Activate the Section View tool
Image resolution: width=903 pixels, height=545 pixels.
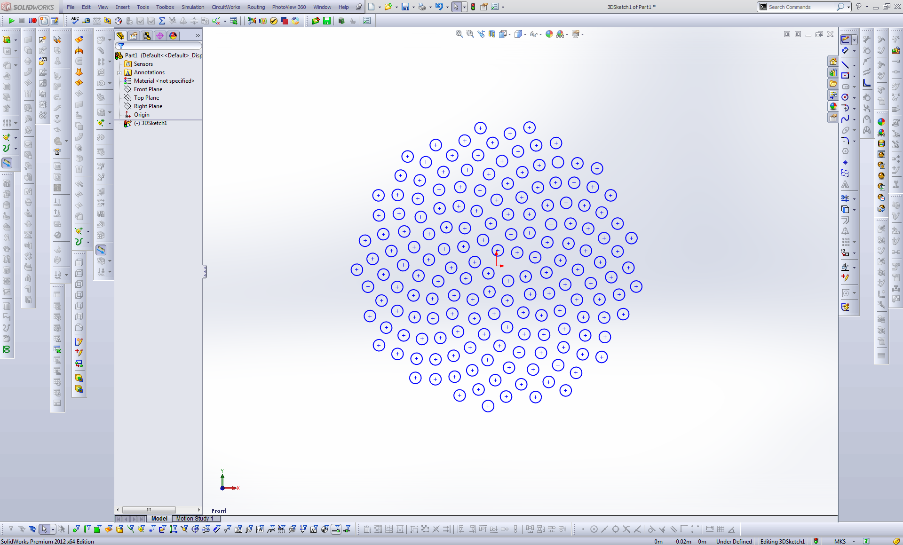click(x=492, y=34)
